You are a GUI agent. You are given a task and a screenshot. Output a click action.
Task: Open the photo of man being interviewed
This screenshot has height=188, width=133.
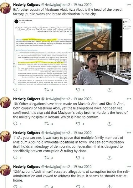tap(102, 68)
